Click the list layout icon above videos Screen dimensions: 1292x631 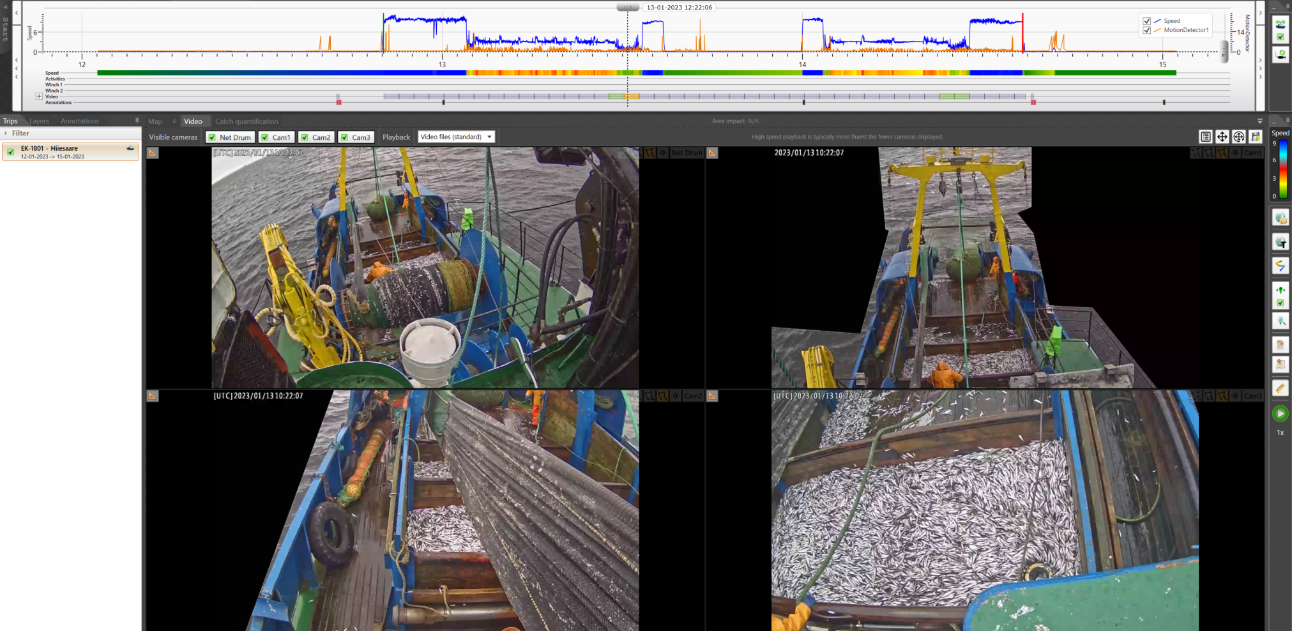(1205, 137)
